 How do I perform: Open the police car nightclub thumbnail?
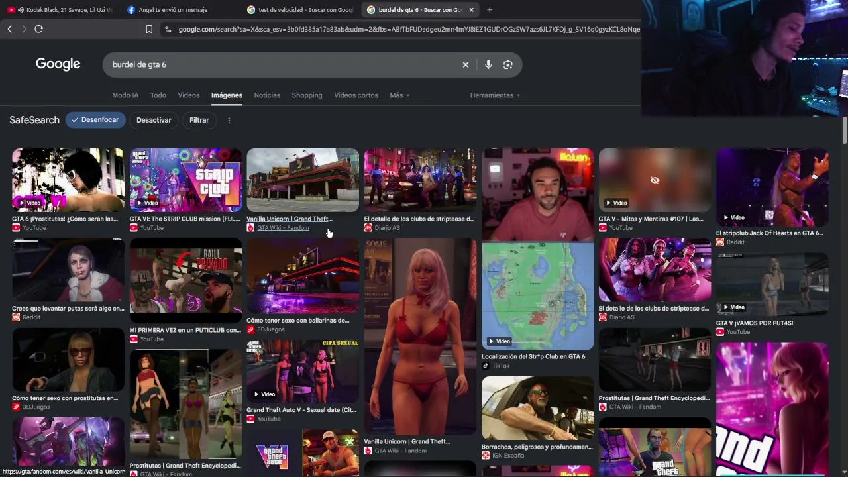[x=420, y=180]
